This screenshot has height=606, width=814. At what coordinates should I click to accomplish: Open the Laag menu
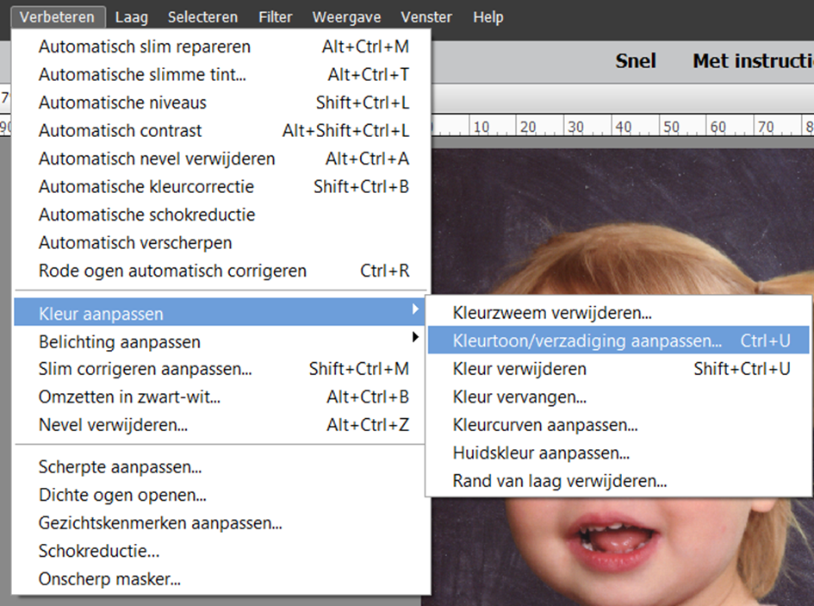pyautogui.click(x=131, y=17)
